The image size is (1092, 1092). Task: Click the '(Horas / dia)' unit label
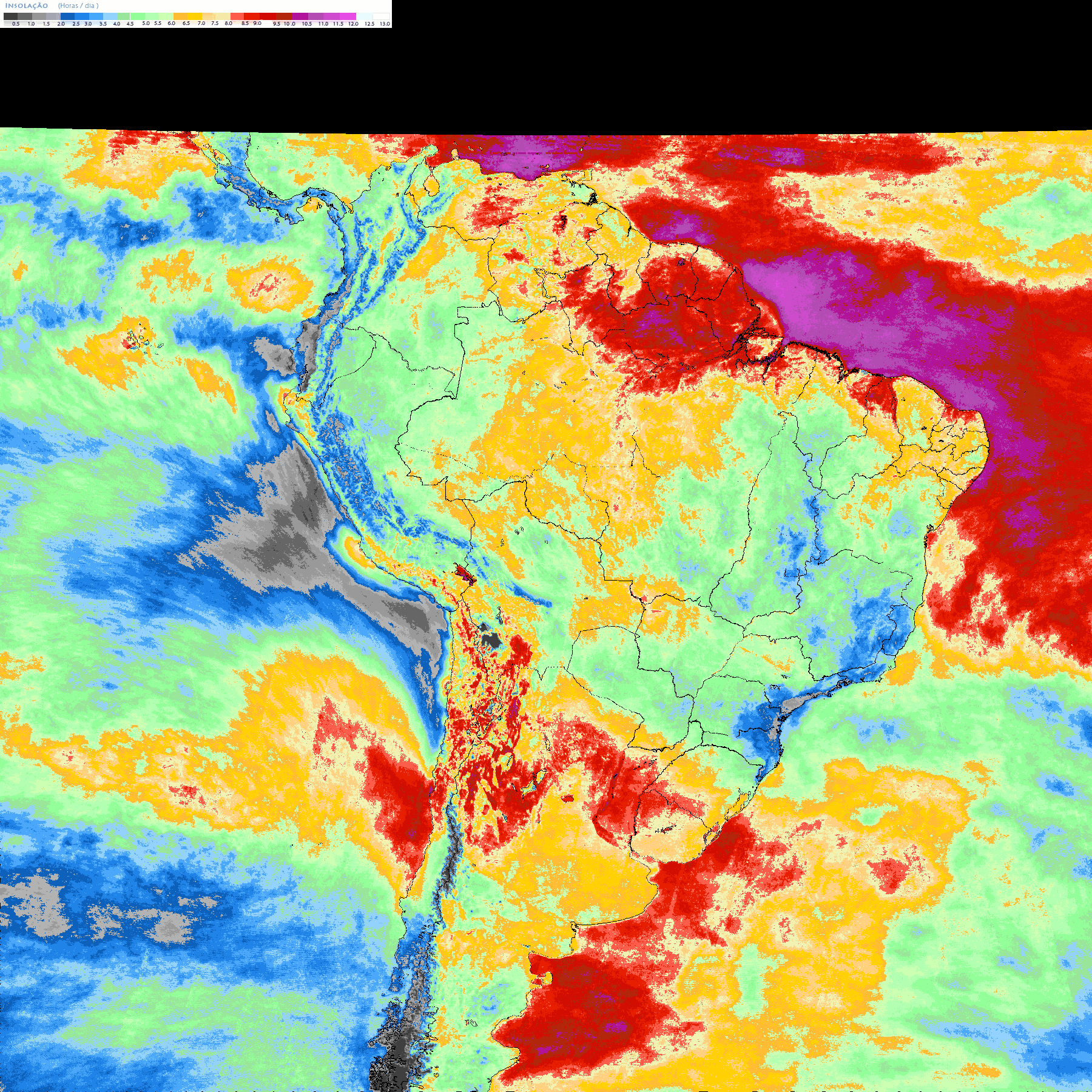(x=78, y=5)
